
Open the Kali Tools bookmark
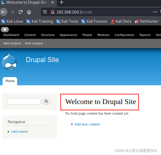coord(67,21)
